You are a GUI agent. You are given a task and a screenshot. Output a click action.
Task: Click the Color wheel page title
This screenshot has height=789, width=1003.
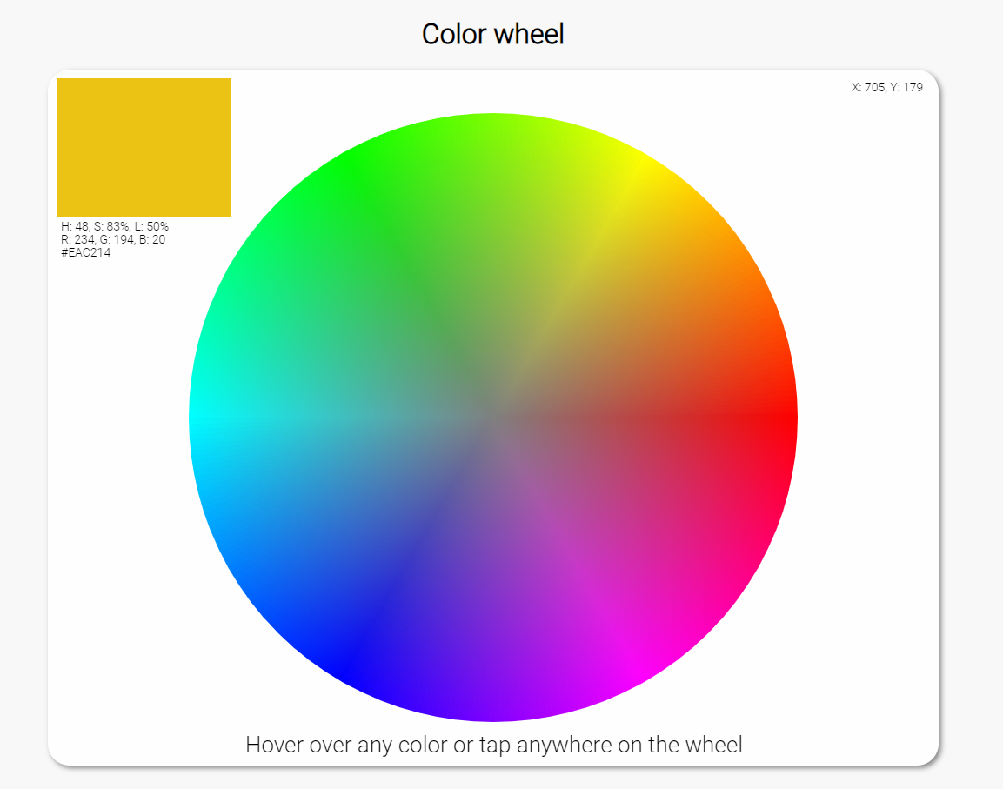(492, 34)
